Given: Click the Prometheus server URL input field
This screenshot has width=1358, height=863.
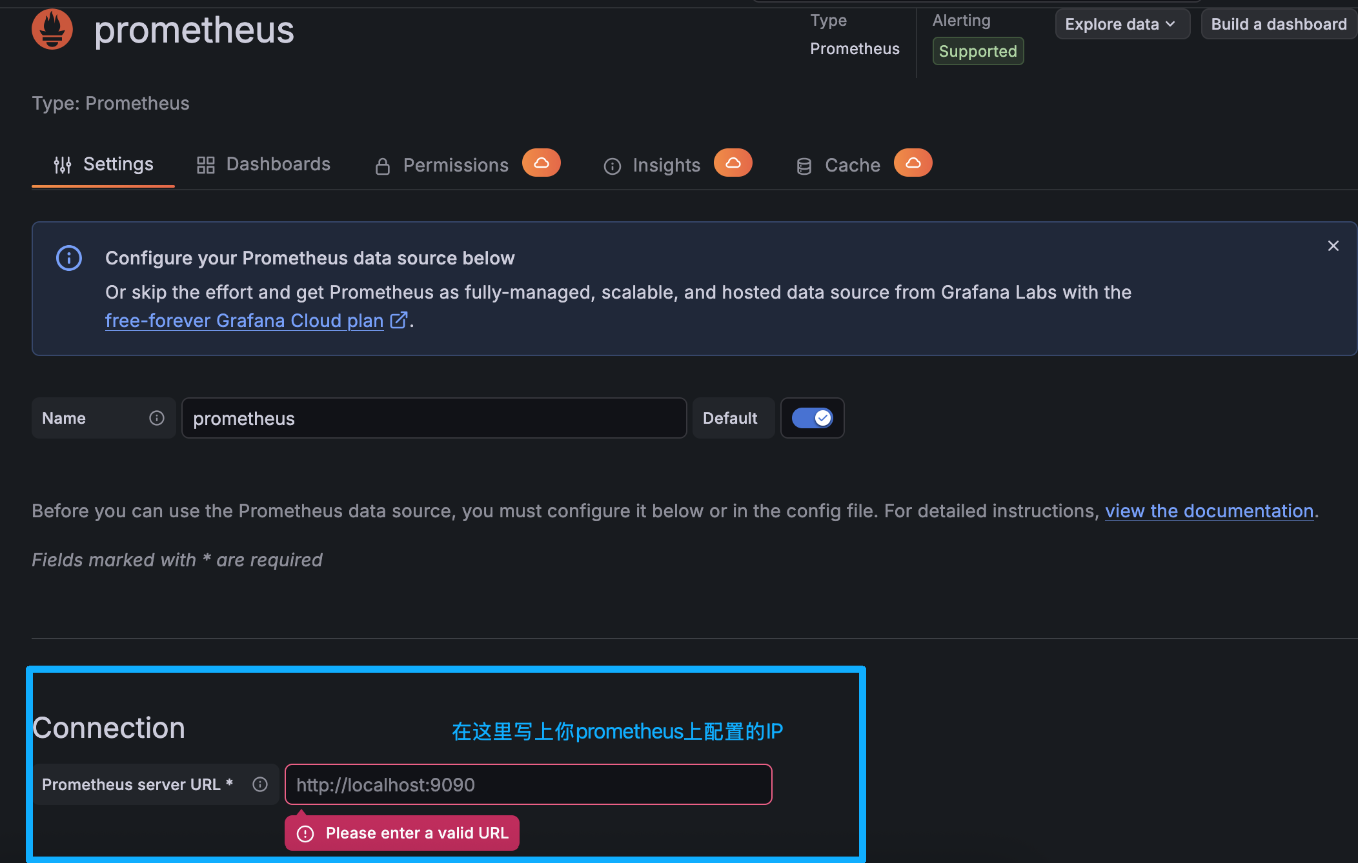Looking at the screenshot, I should point(528,784).
